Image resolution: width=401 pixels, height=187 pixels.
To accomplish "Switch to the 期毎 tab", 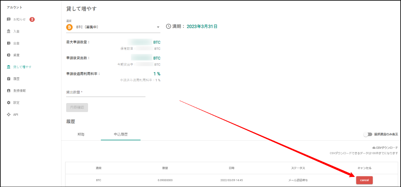I will [81, 134].
